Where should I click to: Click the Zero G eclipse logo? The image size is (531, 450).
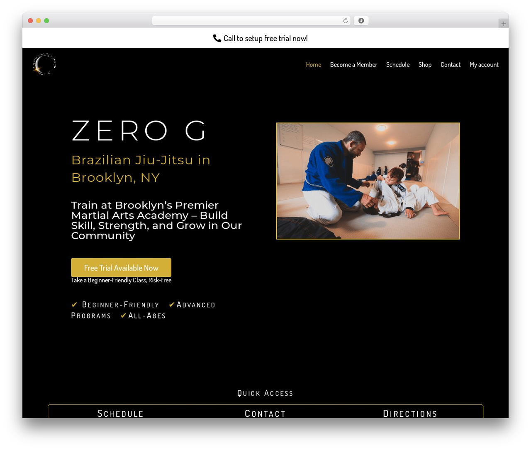click(x=44, y=64)
